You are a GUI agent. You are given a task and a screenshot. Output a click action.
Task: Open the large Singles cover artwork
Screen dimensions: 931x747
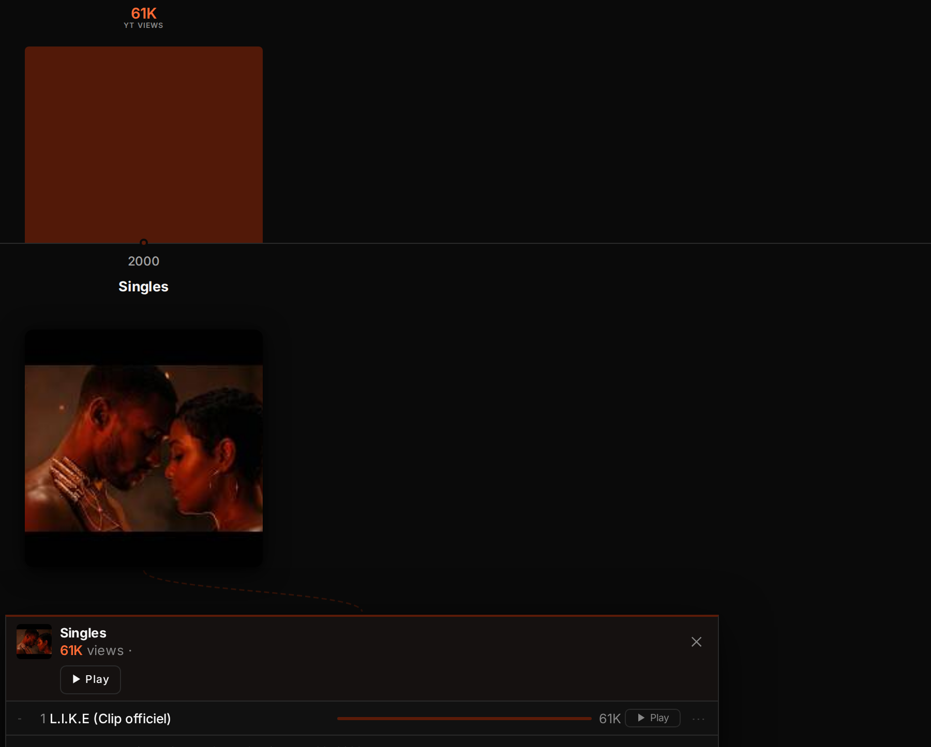point(144,448)
